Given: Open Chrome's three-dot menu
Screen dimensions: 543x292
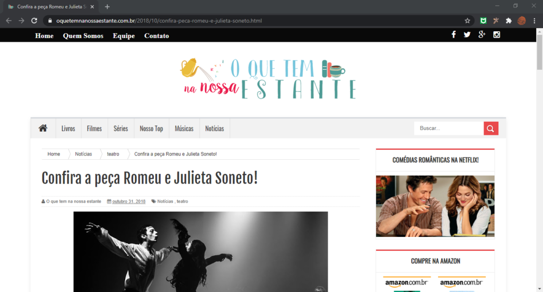Looking at the screenshot, I should [x=535, y=21].
